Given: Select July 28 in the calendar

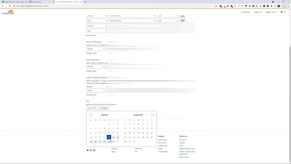Looking at the screenshot, I should pos(105,142).
